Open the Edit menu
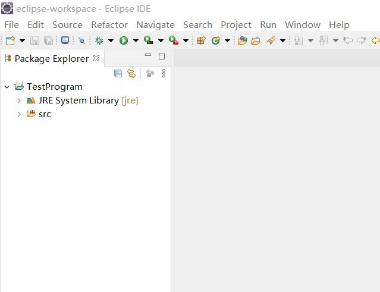The height and width of the screenshot is (292, 380). [x=36, y=25]
